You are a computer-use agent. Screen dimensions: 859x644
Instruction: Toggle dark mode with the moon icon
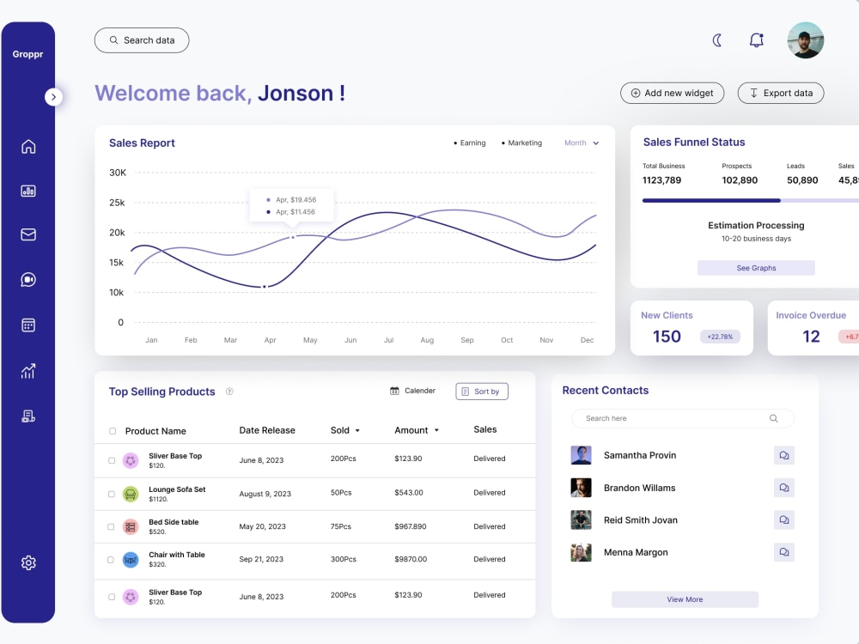click(717, 39)
